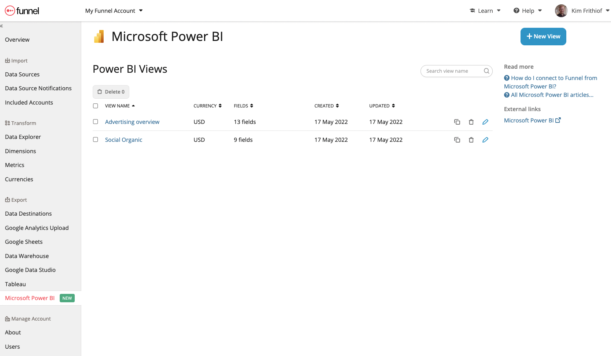611x356 pixels.
Task: Click the Delete 0 button
Action: point(111,92)
